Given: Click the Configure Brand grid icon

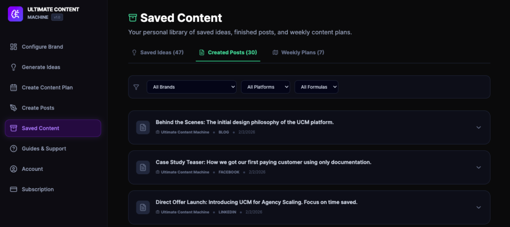Looking at the screenshot, I should (13, 47).
